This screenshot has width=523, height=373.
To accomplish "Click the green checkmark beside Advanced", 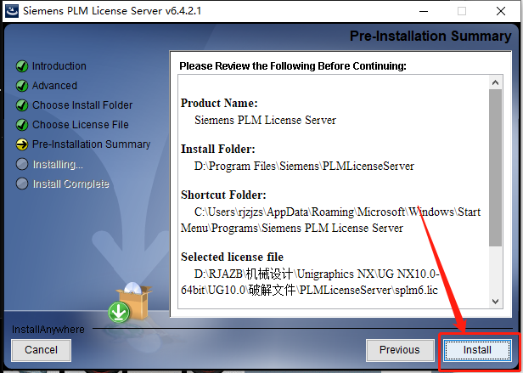I will 22,86.
